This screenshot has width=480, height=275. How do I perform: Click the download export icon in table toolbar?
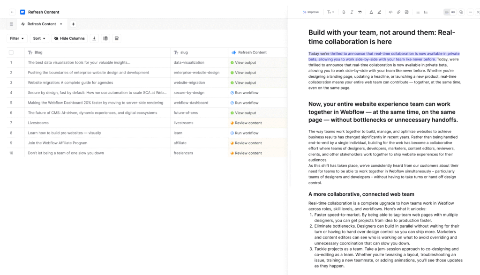(94, 38)
